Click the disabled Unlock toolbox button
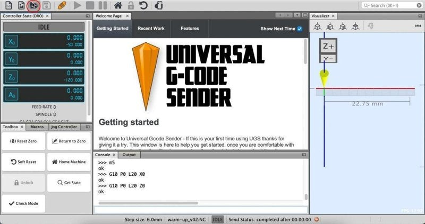425x224 pixels. click(x=23, y=183)
